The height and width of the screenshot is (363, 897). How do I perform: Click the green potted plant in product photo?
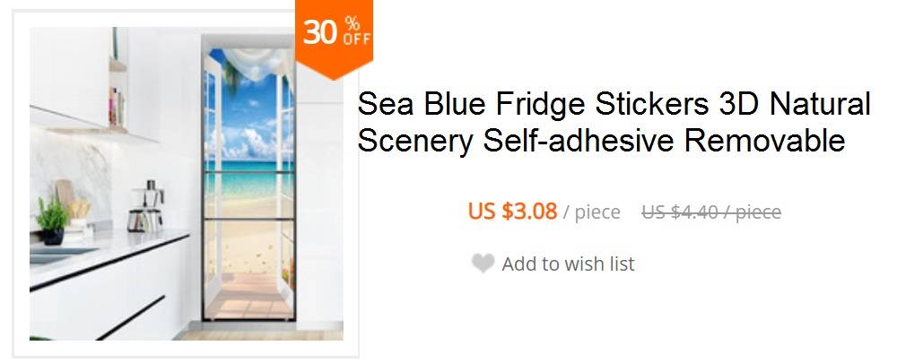(x=52, y=220)
